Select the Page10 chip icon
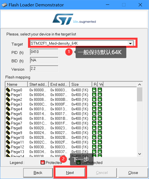Viewport: 149px width, 179px height. pos(8,137)
